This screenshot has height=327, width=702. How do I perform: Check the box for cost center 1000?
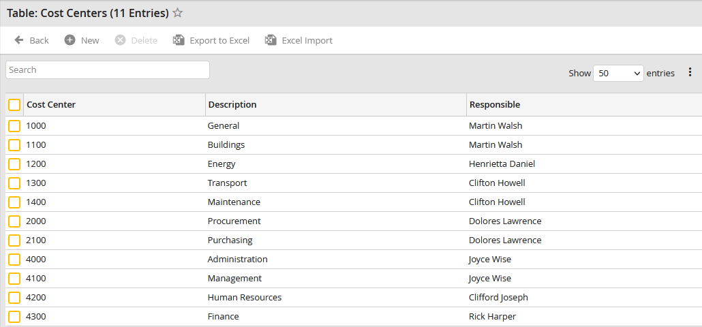14,126
